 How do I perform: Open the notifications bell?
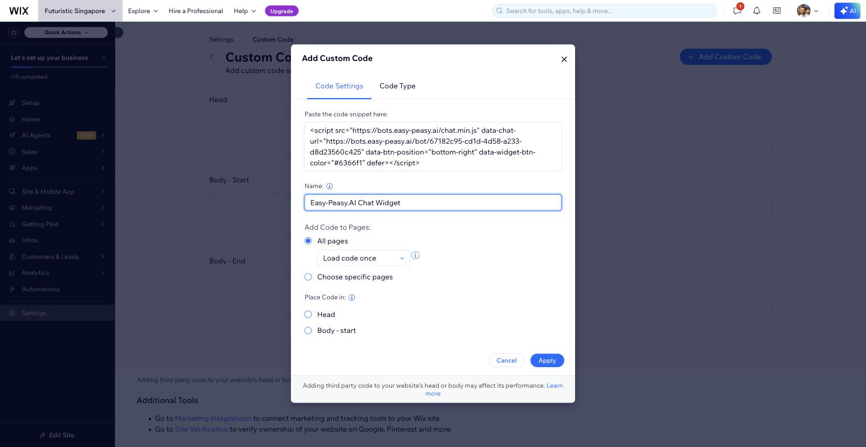[x=756, y=11]
